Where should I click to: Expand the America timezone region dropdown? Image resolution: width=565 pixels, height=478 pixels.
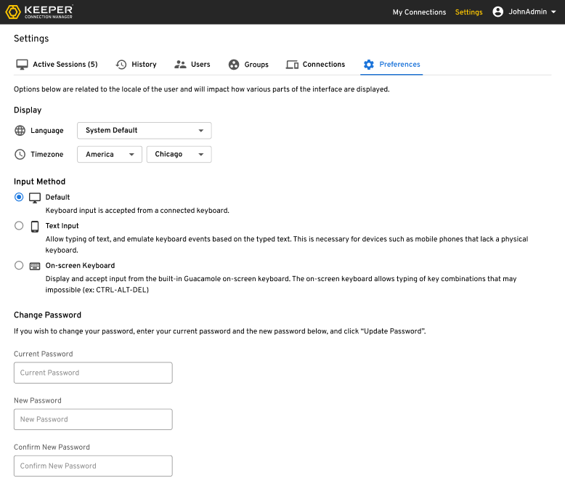109,154
